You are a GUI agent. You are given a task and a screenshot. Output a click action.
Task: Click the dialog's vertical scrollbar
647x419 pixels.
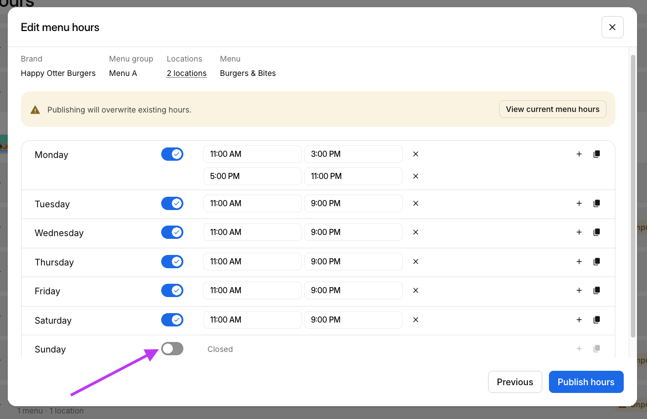tap(633, 194)
